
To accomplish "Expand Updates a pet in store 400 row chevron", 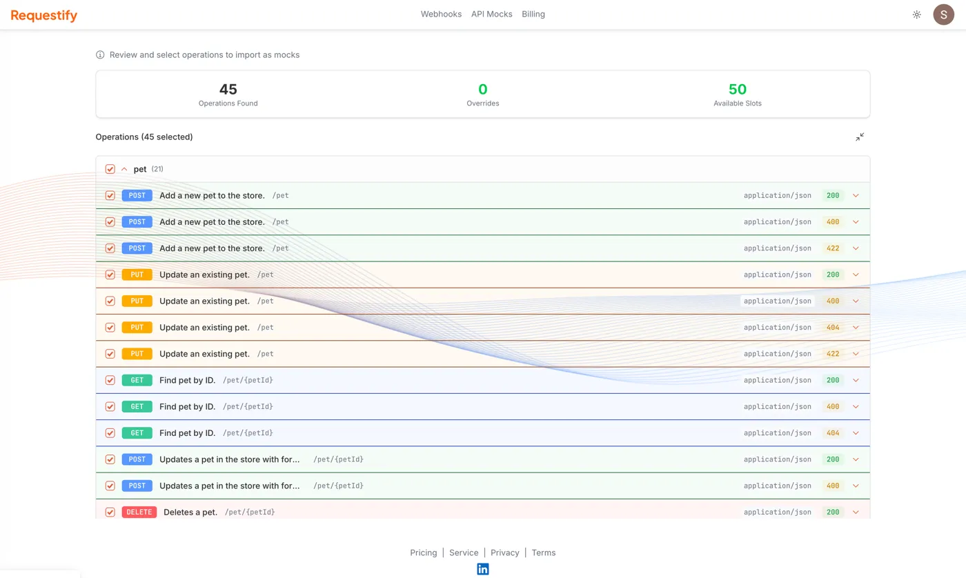I will tap(856, 486).
